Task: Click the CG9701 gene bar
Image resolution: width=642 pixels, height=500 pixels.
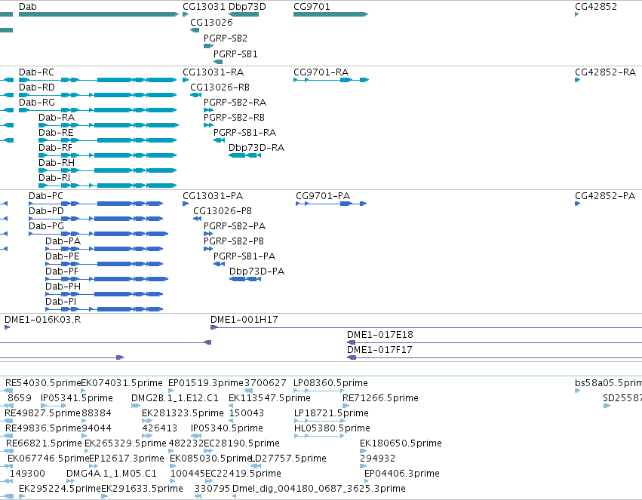Action: tap(331, 14)
